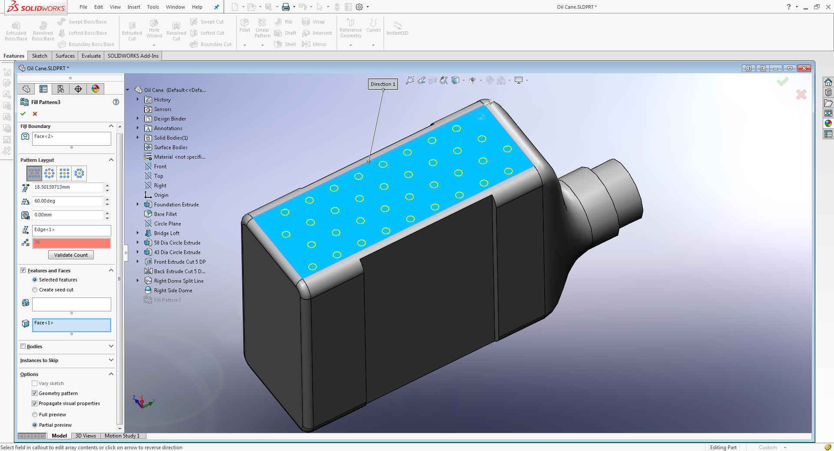Click the Print icon in top toolbar
The image size is (834, 451).
pyautogui.click(x=285, y=7)
